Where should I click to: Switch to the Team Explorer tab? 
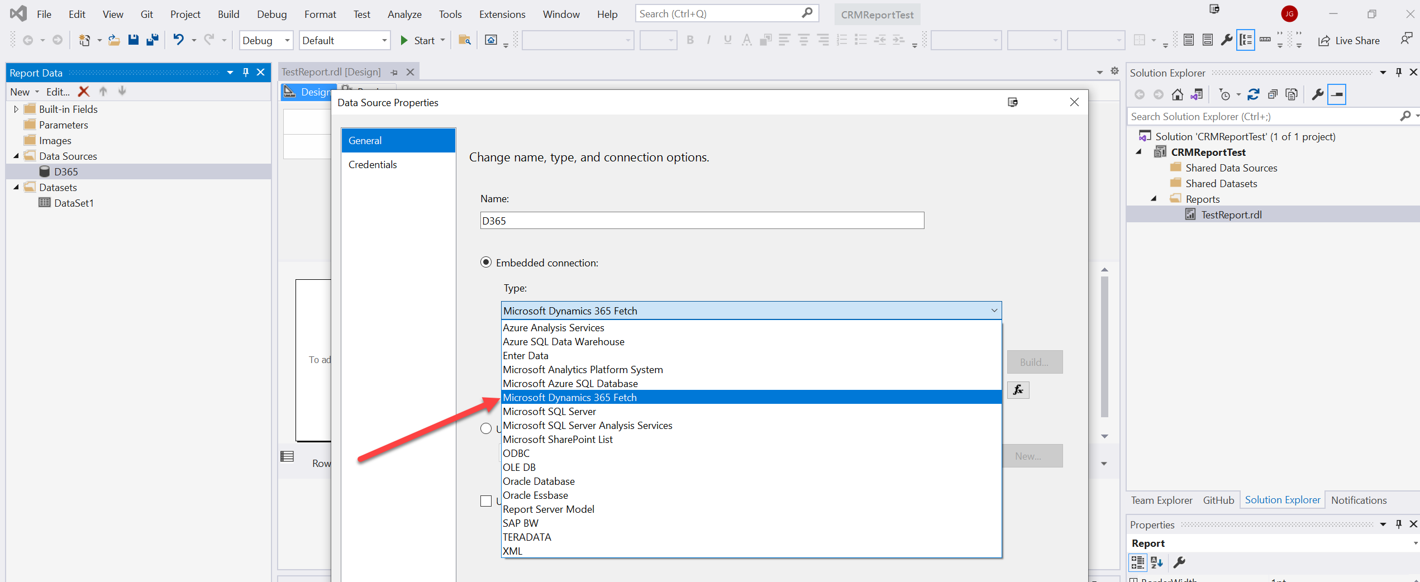click(1161, 500)
